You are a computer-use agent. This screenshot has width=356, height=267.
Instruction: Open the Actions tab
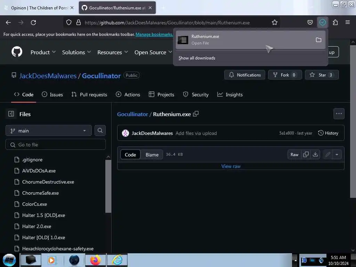click(128, 95)
